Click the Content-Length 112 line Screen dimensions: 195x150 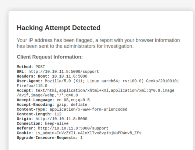pos(39,114)
